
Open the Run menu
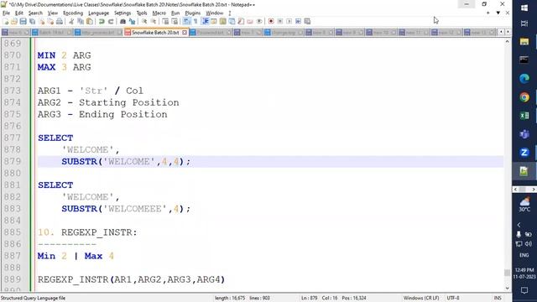(x=175, y=13)
